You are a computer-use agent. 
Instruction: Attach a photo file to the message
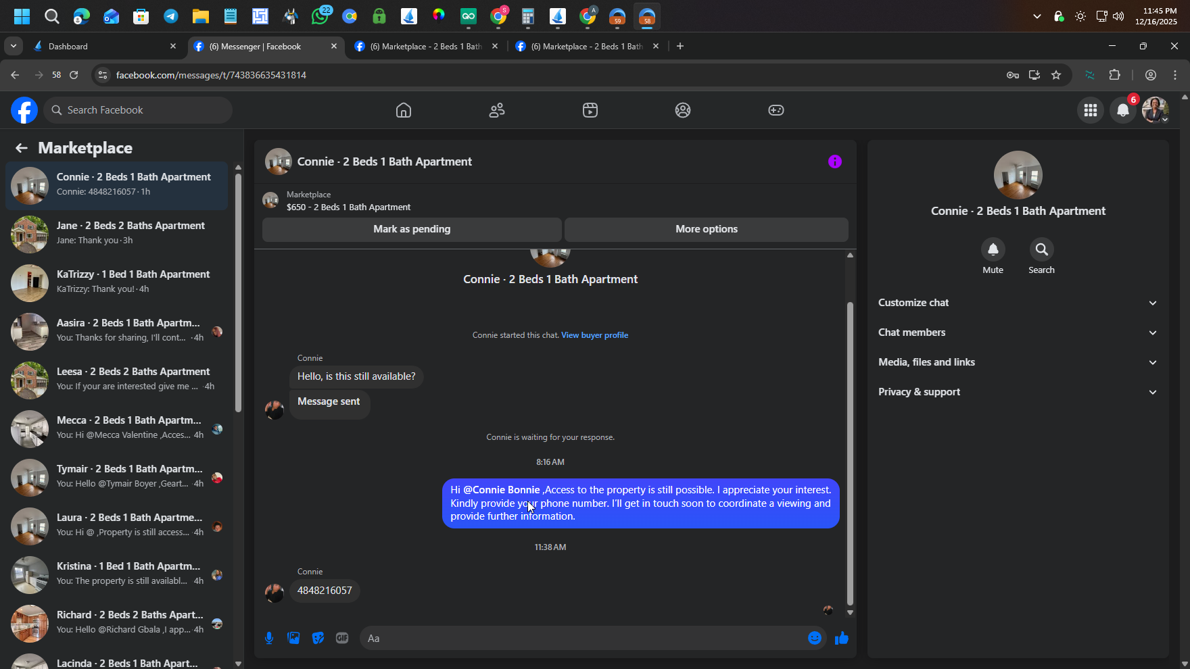293,638
